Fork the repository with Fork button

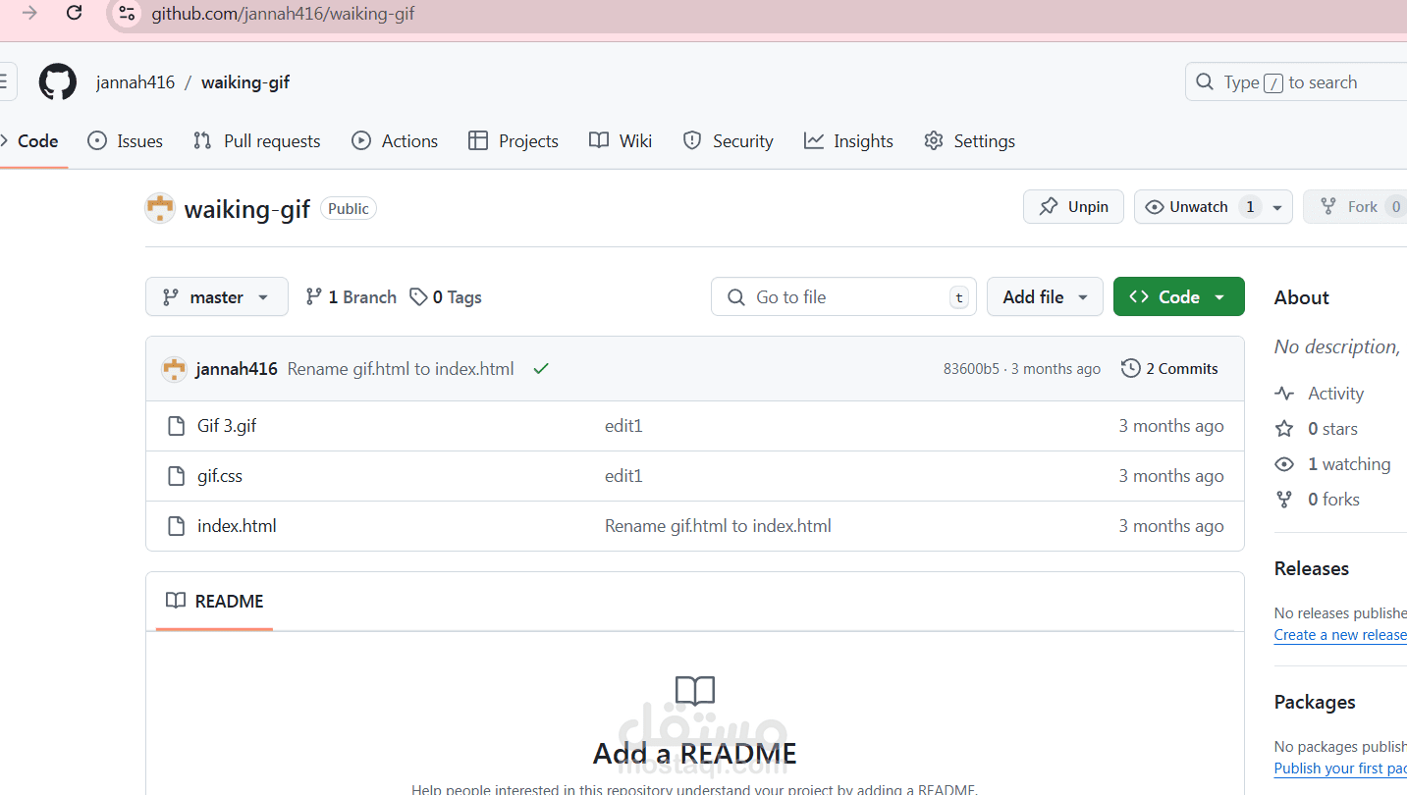pyautogui.click(x=1355, y=207)
